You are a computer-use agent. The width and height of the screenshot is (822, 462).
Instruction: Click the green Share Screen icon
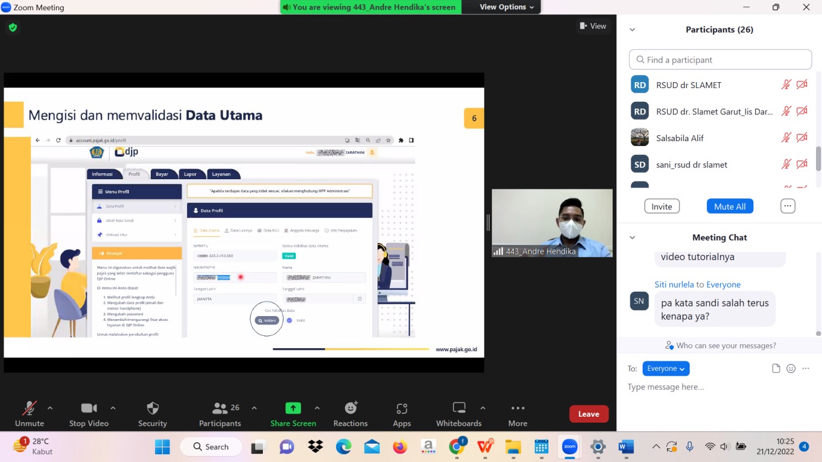click(293, 408)
